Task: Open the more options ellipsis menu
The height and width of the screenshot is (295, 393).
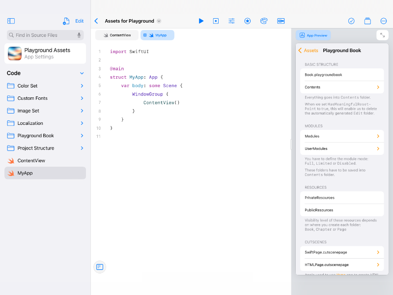Action: pos(384,21)
